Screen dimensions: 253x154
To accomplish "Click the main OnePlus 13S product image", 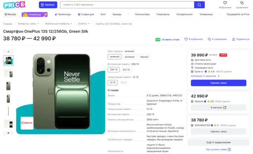I will tap(61, 92).
